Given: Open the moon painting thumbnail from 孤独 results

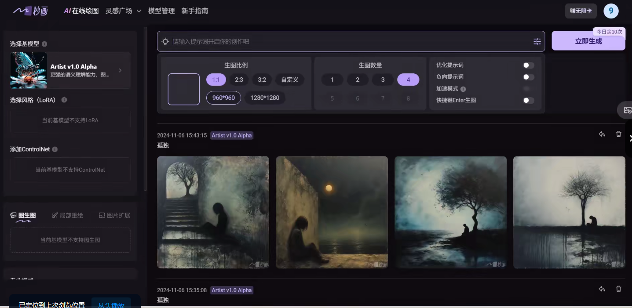Looking at the screenshot, I should pos(331,212).
